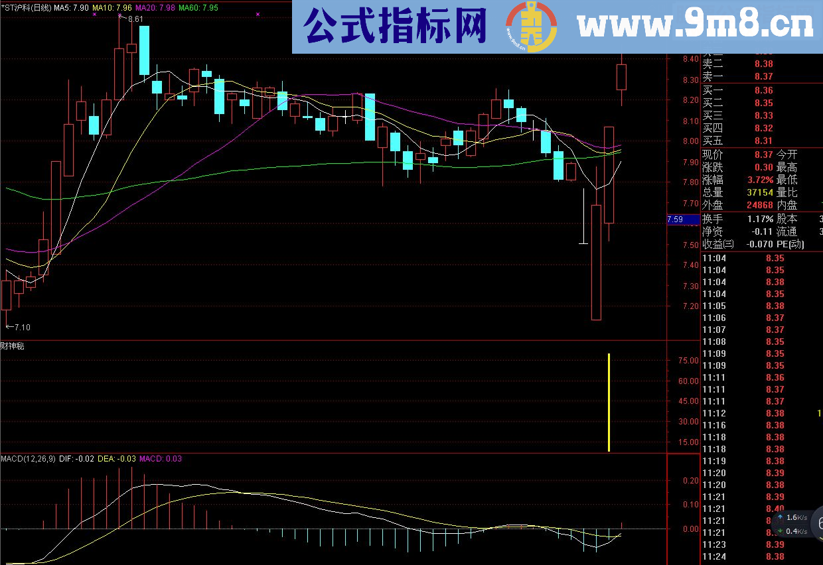Click the yellow 财神秘 signal bar

(x=609, y=403)
